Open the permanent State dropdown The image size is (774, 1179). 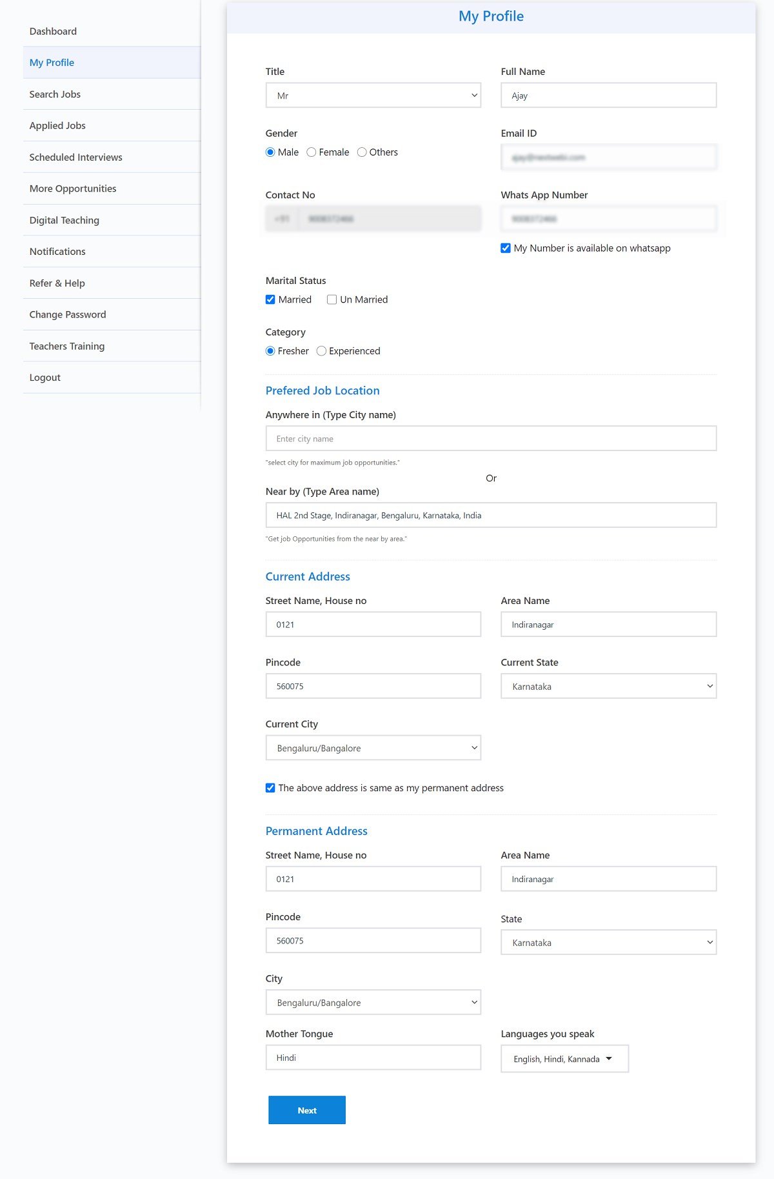pos(609,942)
